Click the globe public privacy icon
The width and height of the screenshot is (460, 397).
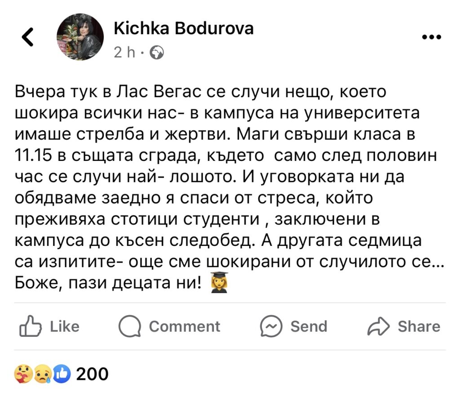click(x=157, y=53)
